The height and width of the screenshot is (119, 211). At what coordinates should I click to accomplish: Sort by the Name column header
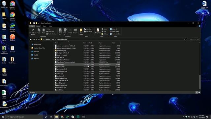[x=69, y=43]
